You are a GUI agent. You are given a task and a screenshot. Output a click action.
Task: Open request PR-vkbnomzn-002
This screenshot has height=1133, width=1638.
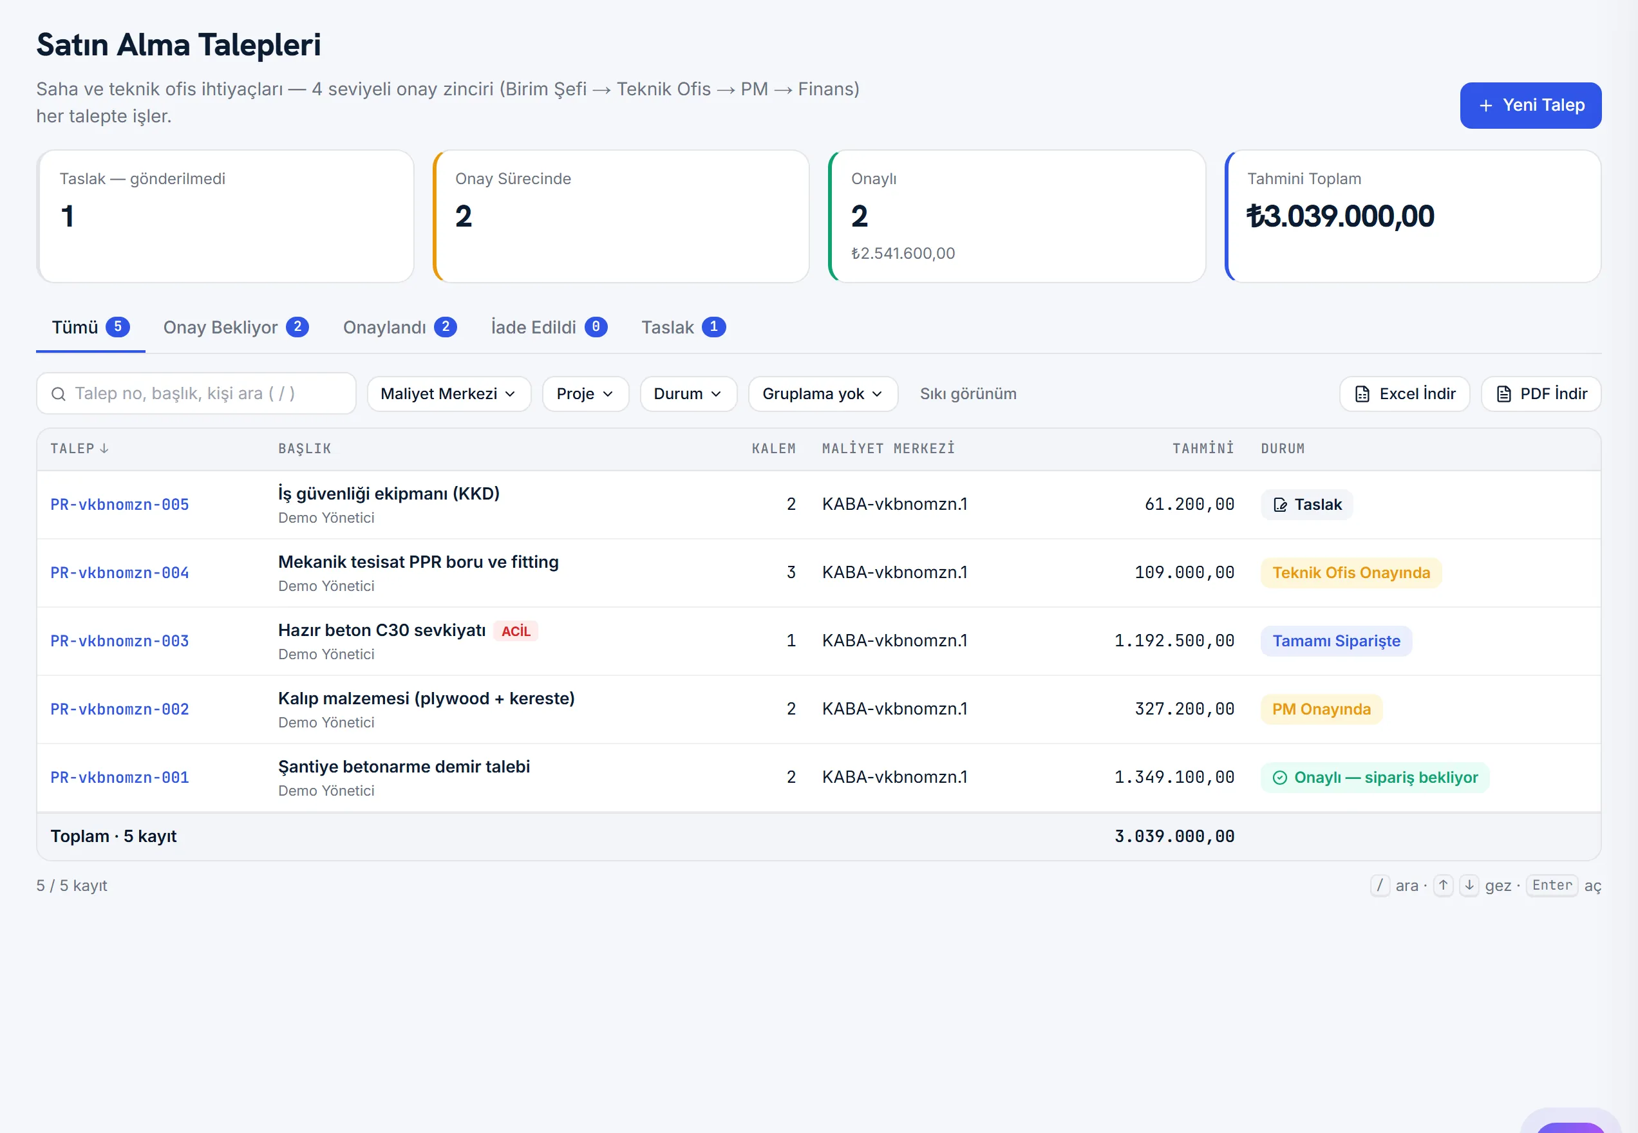[x=119, y=709]
